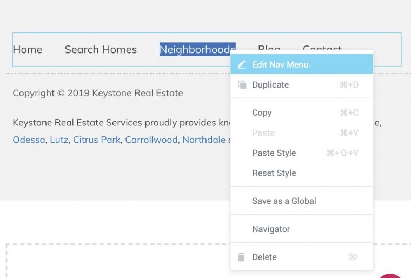Choose Duplicate from the context menu
Image resolution: width=411 pixels, height=278 pixels.
click(x=302, y=85)
